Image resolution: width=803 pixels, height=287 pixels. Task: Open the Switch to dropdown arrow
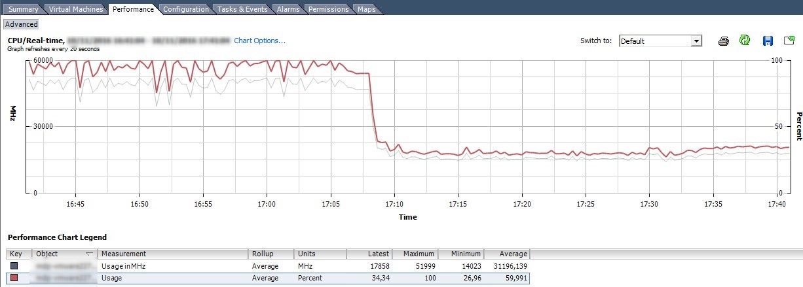(x=696, y=41)
